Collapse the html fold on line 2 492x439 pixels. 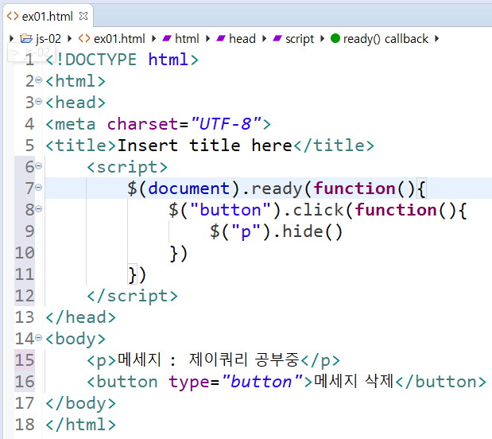click(x=39, y=80)
